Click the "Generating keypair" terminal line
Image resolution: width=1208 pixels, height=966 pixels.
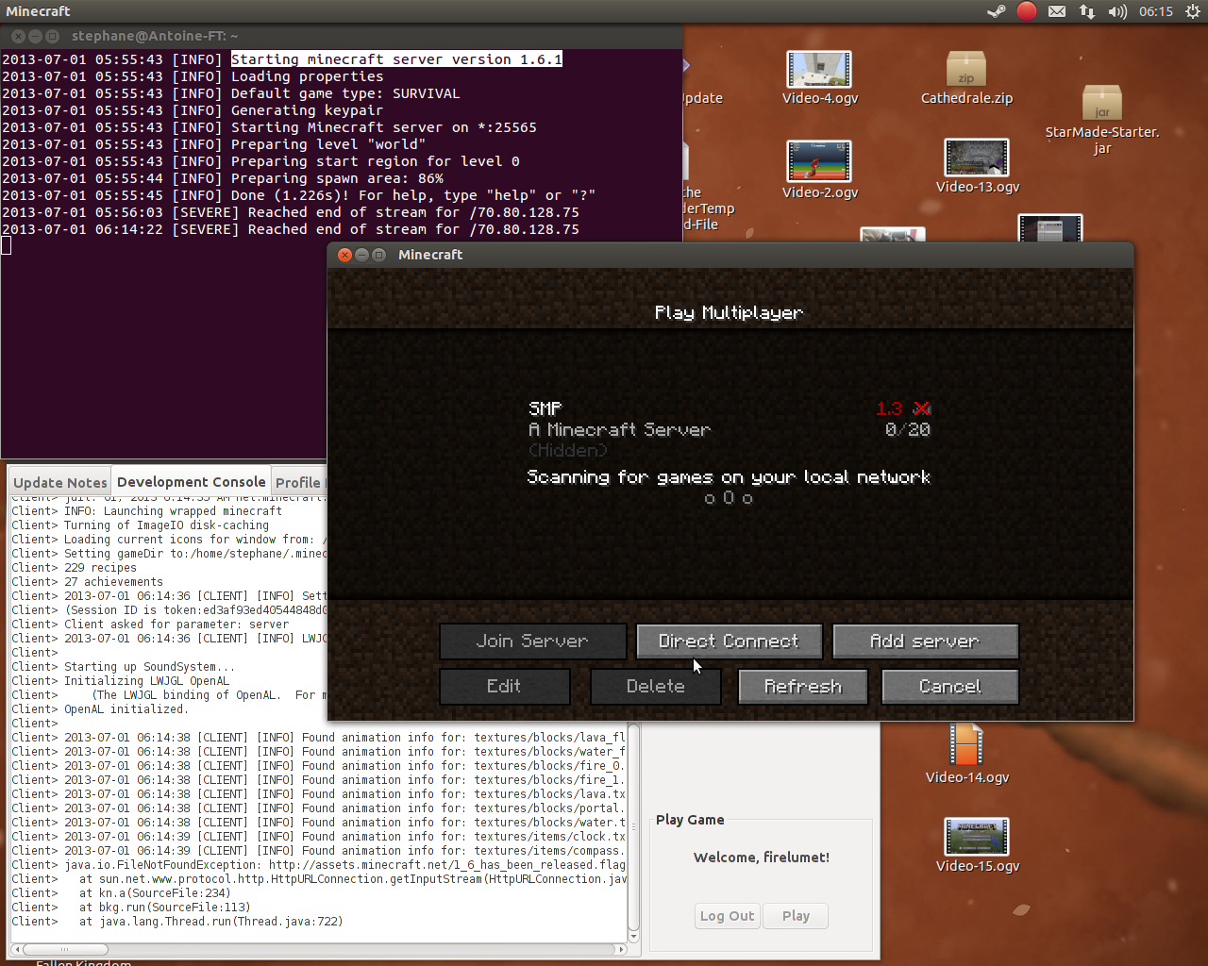click(193, 110)
